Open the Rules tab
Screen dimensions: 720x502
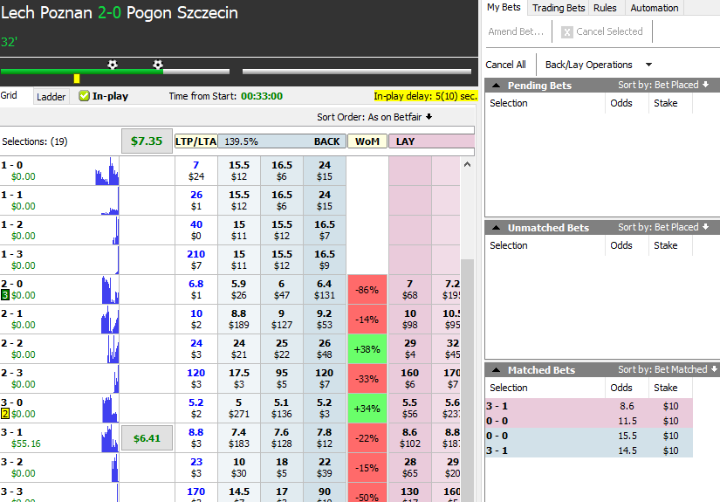point(605,8)
